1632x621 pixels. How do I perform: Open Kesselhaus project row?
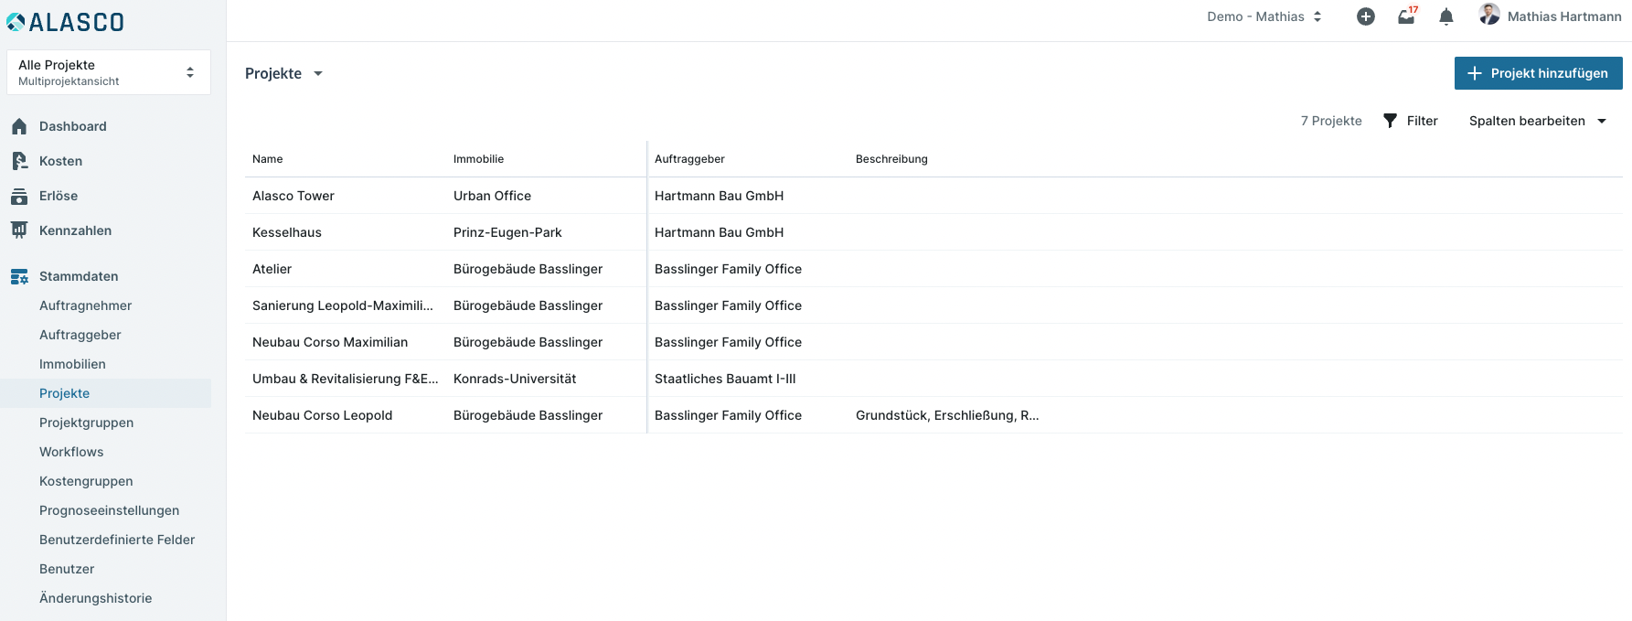[x=287, y=232]
